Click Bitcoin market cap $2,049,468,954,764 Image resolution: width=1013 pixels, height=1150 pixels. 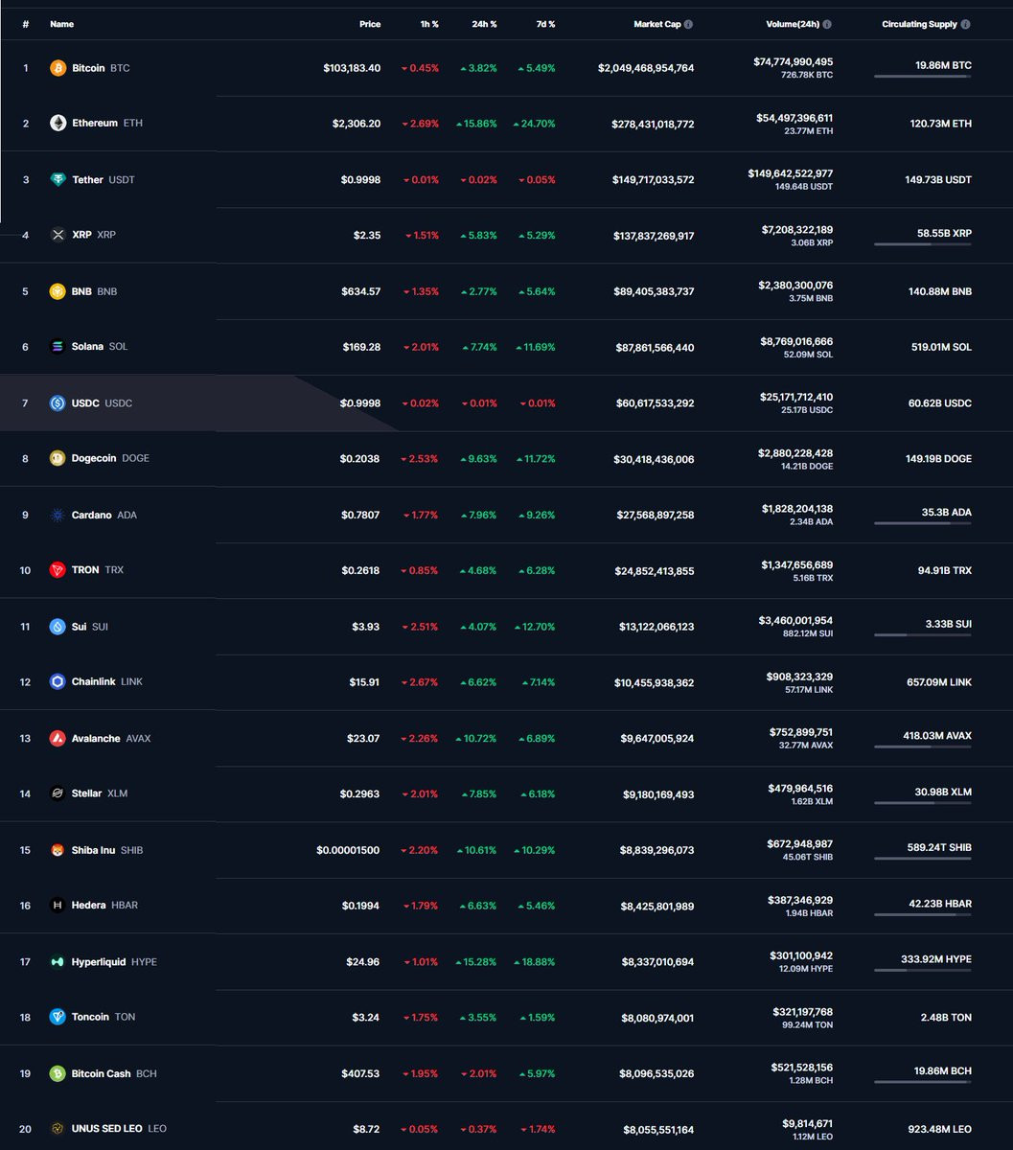(646, 68)
